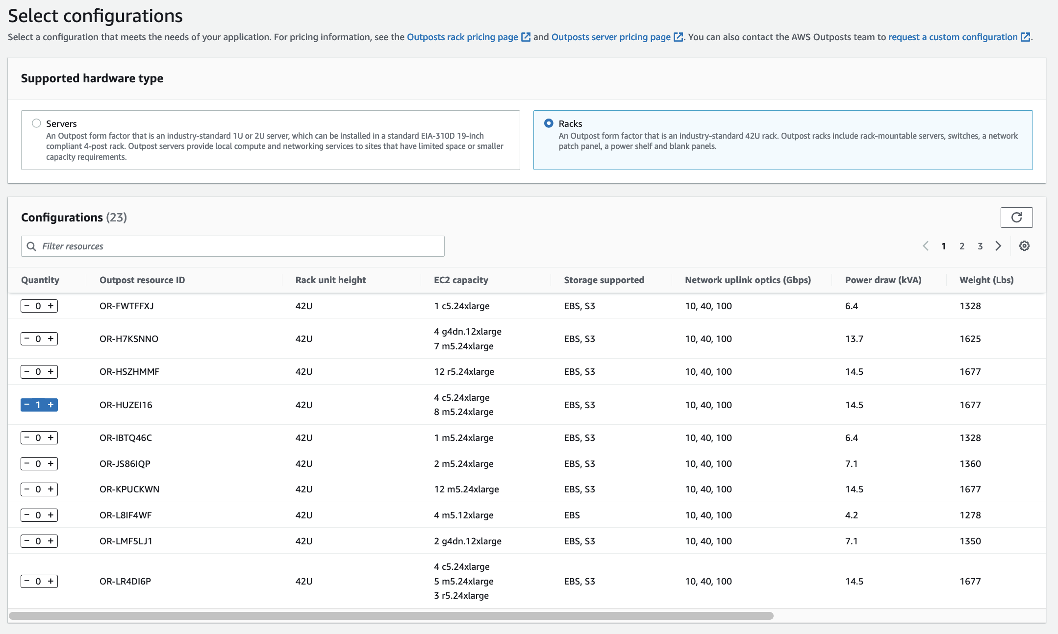
Task: Increase quantity for OR-KPUCKWN with plus
Action: click(50, 489)
